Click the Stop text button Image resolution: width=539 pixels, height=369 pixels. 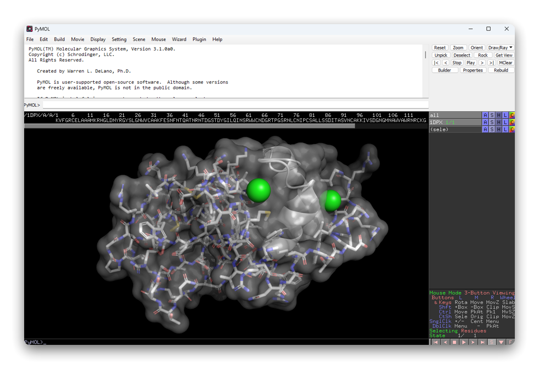click(x=457, y=63)
